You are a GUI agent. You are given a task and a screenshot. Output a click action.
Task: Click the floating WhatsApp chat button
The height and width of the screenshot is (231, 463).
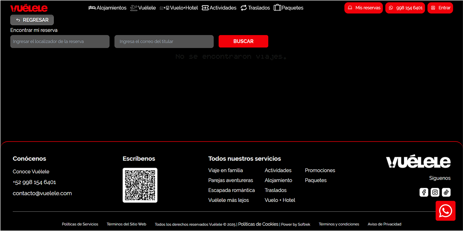(x=445, y=211)
